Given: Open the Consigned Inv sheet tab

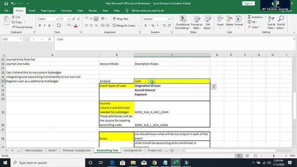Looking at the screenshot, I should (133, 150).
